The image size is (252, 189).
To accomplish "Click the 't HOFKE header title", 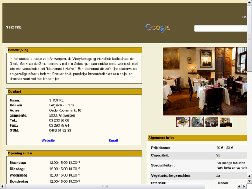I will click(14, 27).
